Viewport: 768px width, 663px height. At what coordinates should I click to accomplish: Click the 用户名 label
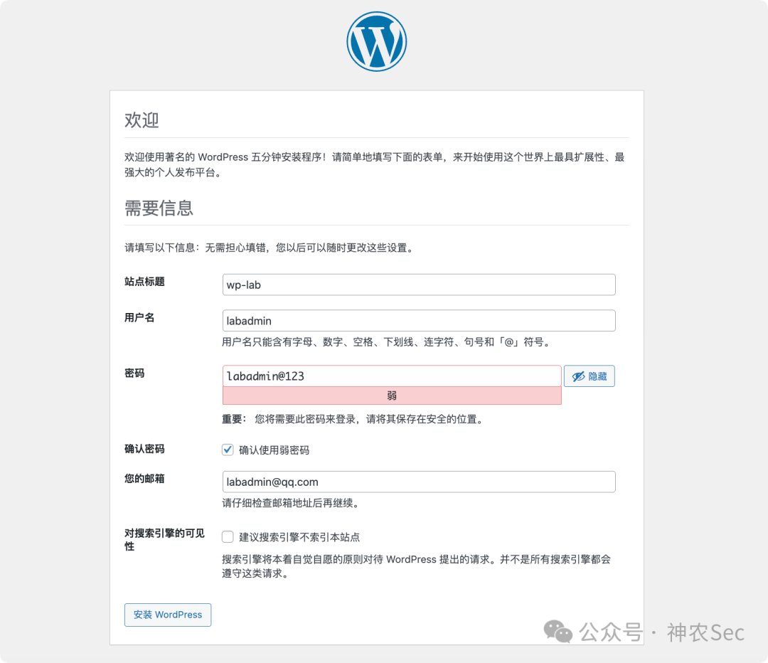point(139,317)
